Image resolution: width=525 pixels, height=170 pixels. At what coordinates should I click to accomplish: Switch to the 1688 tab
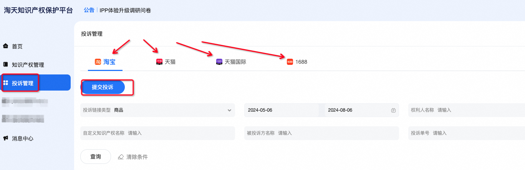[x=297, y=62]
